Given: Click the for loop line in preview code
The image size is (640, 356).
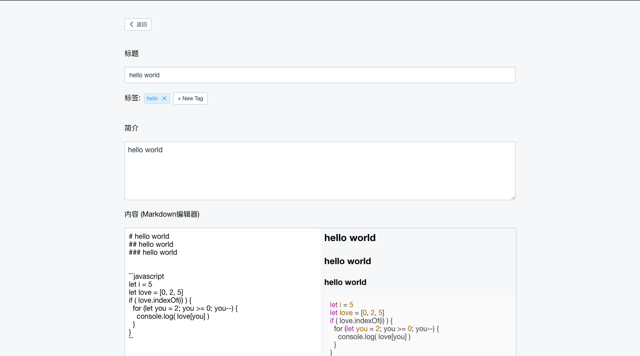Looking at the screenshot, I should click(x=386, y=328).
